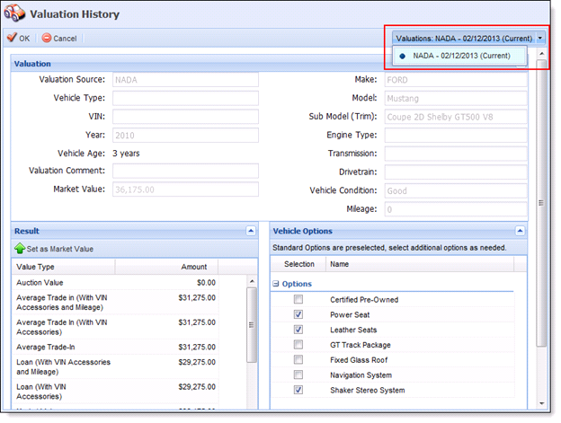Check the Certified Pre-Owned option

pyautogui.click(x=298, y=299)
